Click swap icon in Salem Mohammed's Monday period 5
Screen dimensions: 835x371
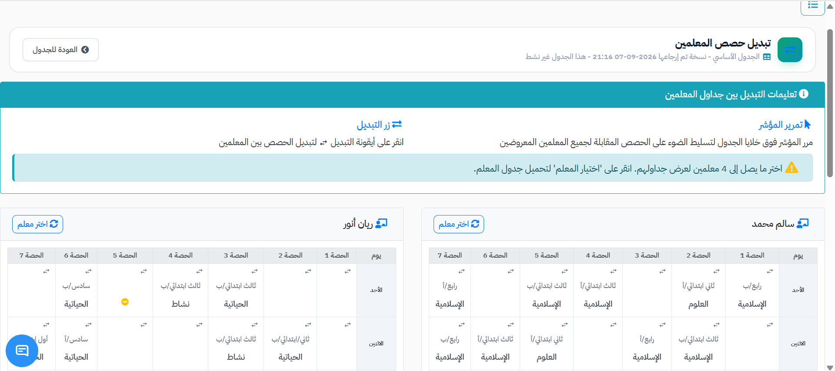[564, 325]
